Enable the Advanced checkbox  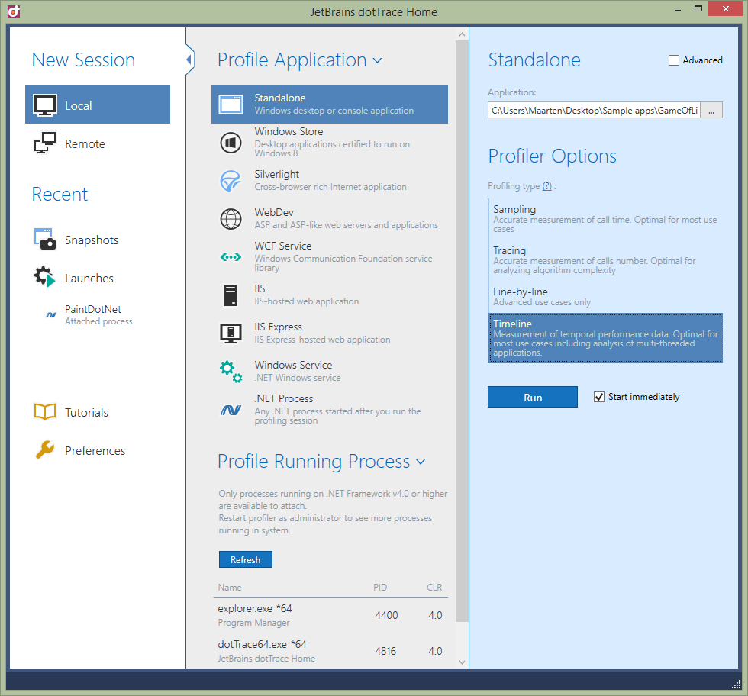673,60
